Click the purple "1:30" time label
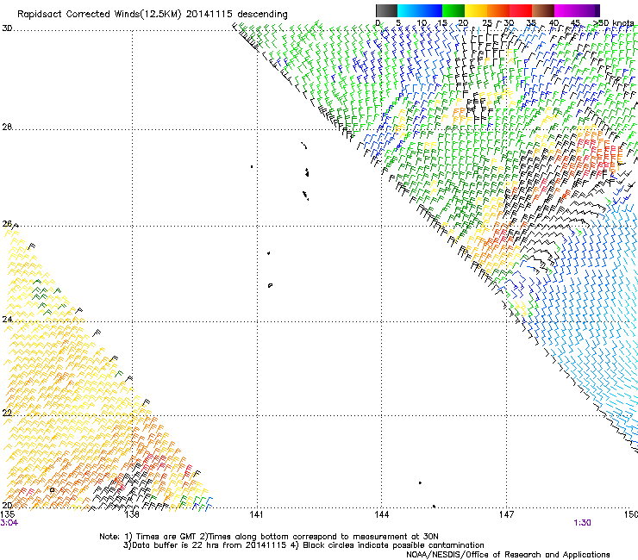Image resolution: width=638 pixels, height=560 pixels. tap(582, 523)
